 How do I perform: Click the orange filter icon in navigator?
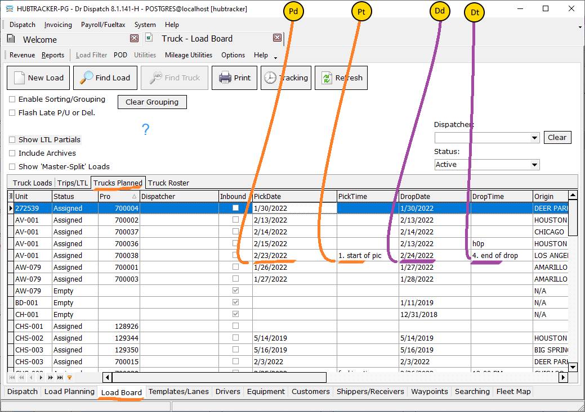[69, 378]
